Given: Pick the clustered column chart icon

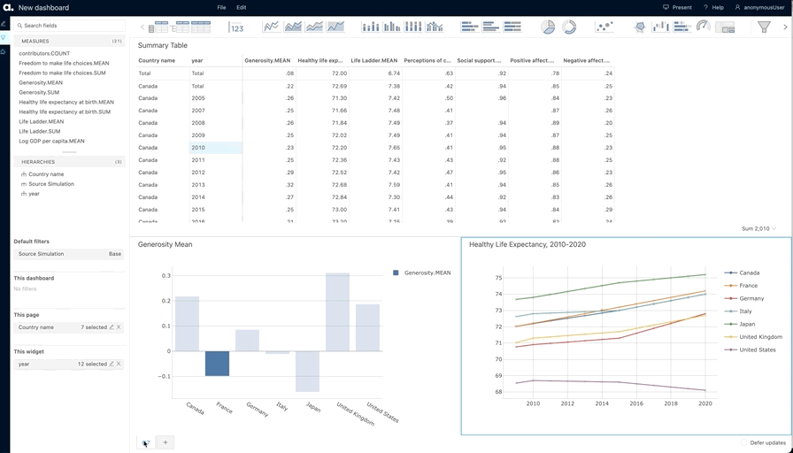Looking at the screenshot, I should (392, 27).
